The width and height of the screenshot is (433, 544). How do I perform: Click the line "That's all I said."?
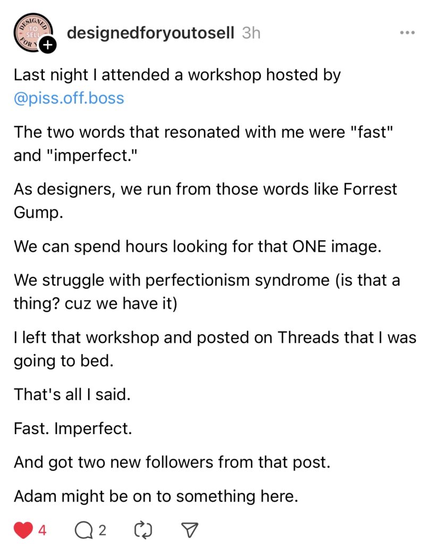pos(72,396)
